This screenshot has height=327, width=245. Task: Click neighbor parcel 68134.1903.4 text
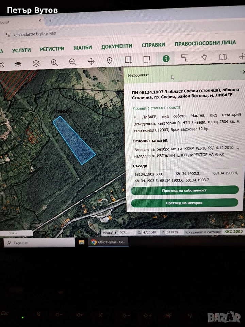[x=225, y=173]
